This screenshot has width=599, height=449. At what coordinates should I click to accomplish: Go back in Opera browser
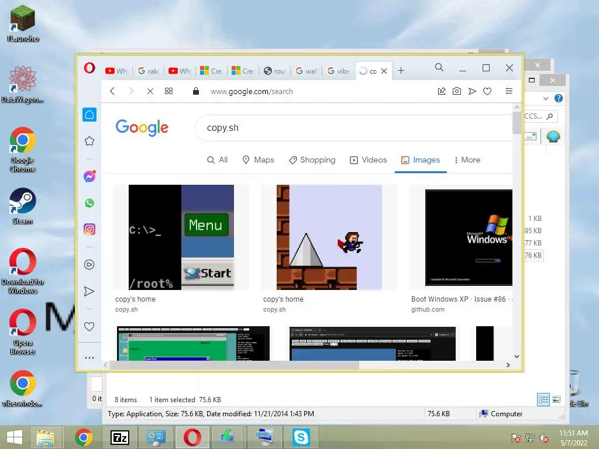pyautogui.click(x=112, y=91)
